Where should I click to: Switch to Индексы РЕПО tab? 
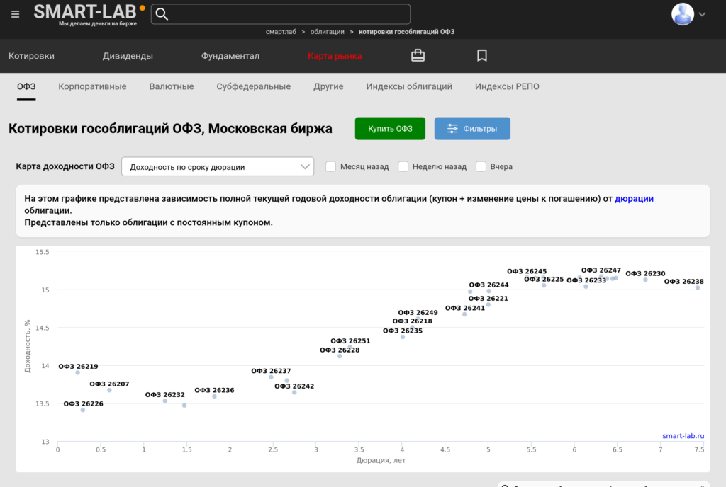pos(507,86)
